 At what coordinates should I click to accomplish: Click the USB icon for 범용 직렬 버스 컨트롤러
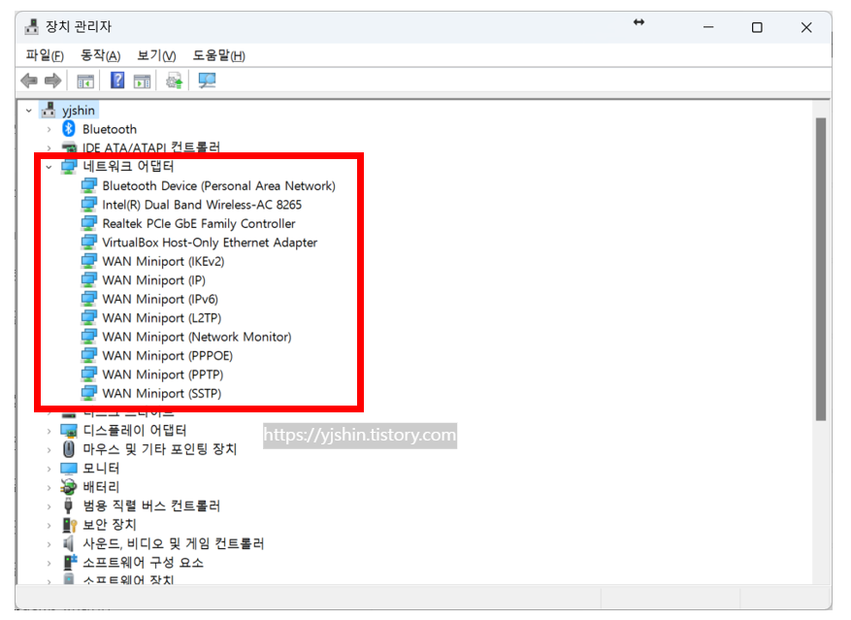(68, 506)
